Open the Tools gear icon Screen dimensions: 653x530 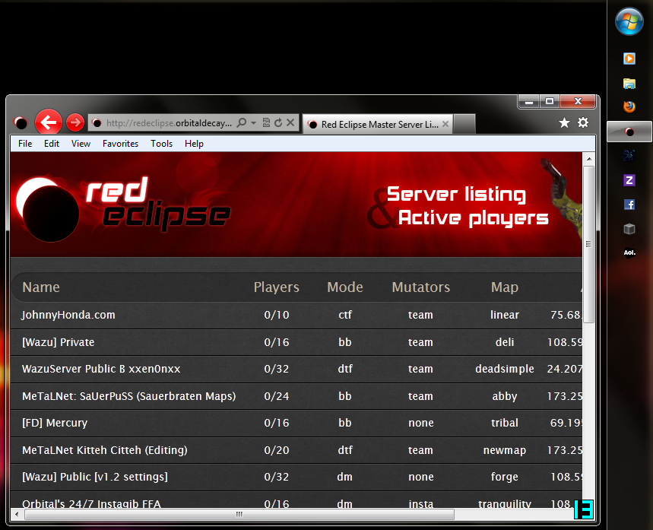pyautogui.click(x=583, y=122)
